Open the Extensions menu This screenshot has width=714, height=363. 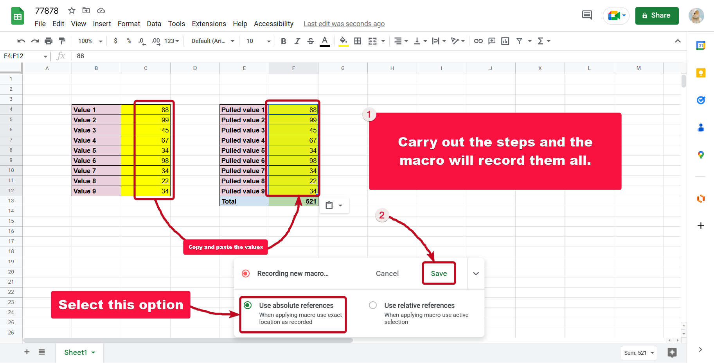(x=209, y=23)
